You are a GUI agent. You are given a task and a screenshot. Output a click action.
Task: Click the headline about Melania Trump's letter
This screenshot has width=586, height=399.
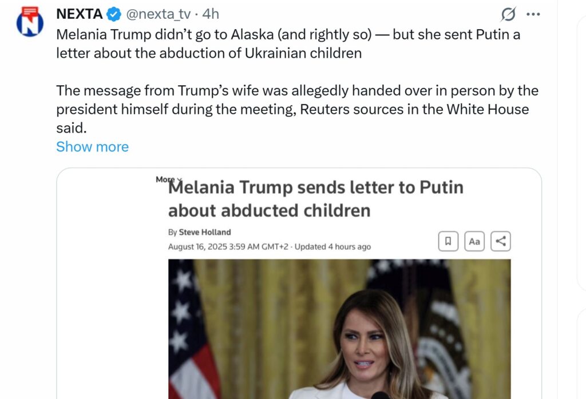click(x=315, y=199)
